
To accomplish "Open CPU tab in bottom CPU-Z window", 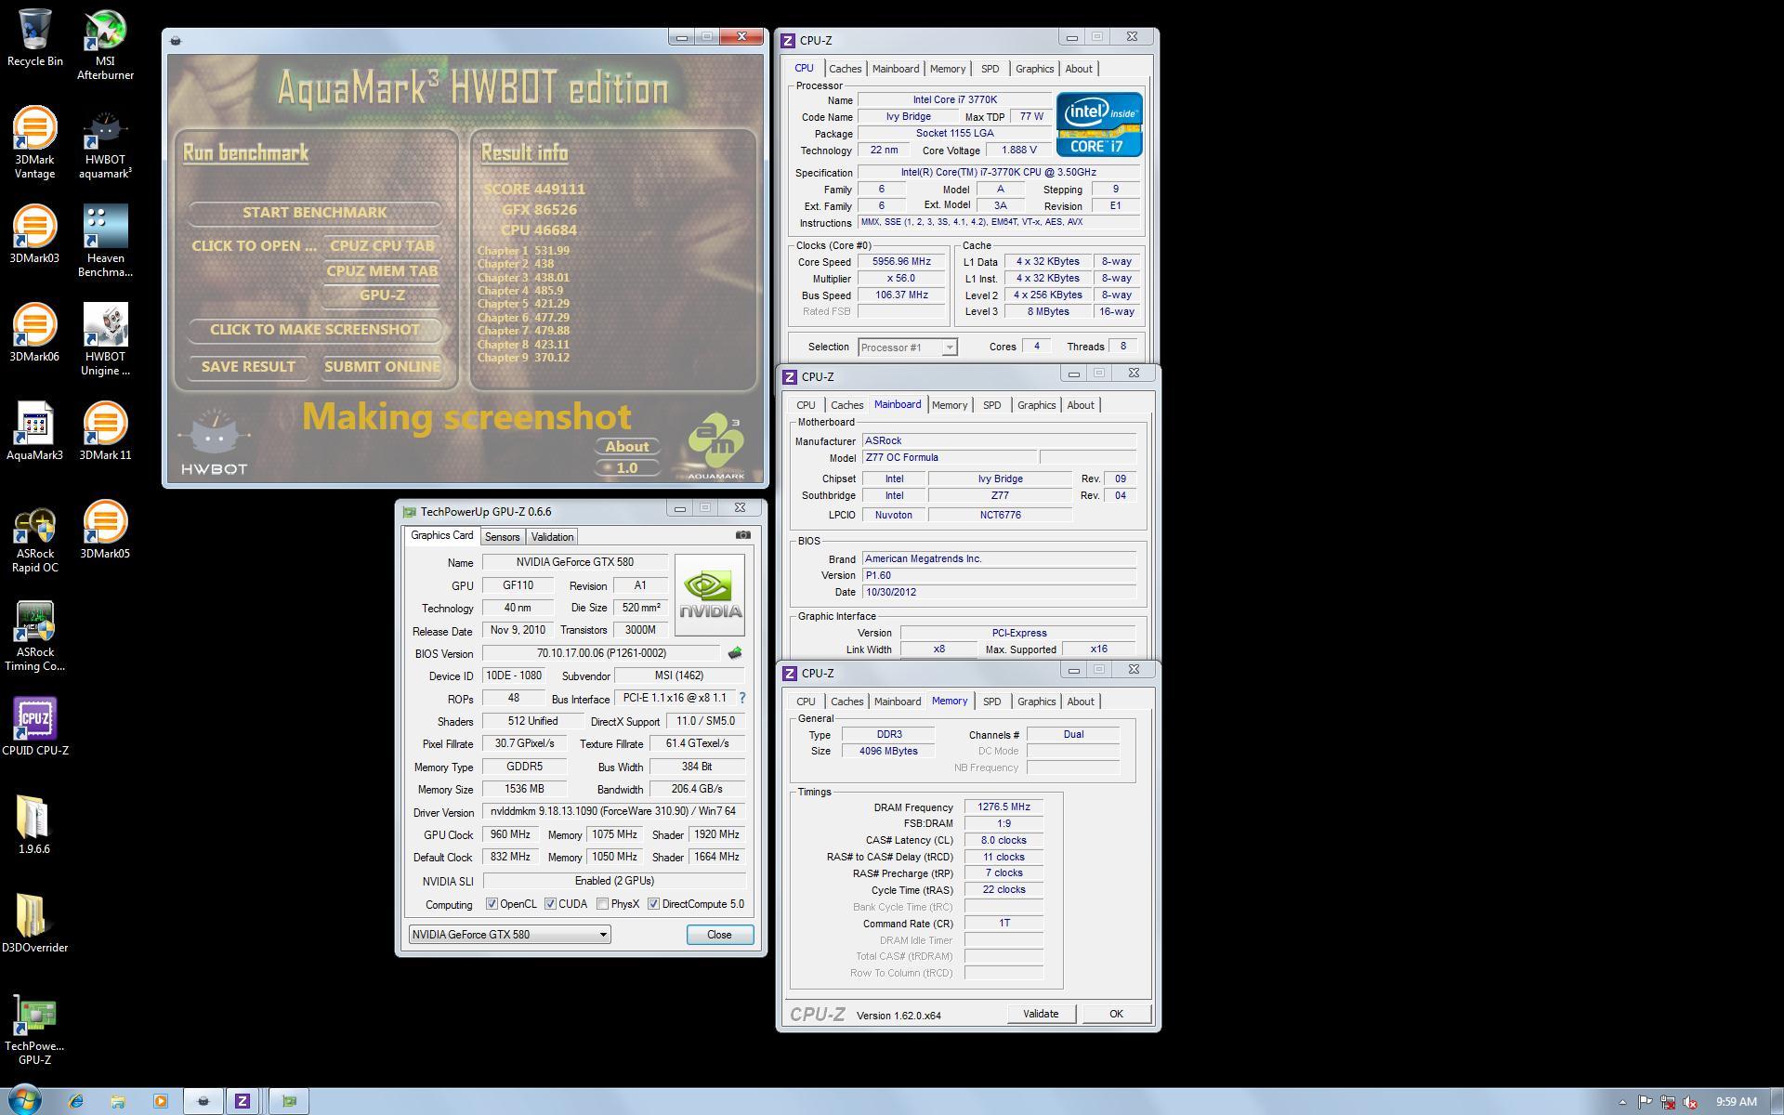I will tap(806, 702).
